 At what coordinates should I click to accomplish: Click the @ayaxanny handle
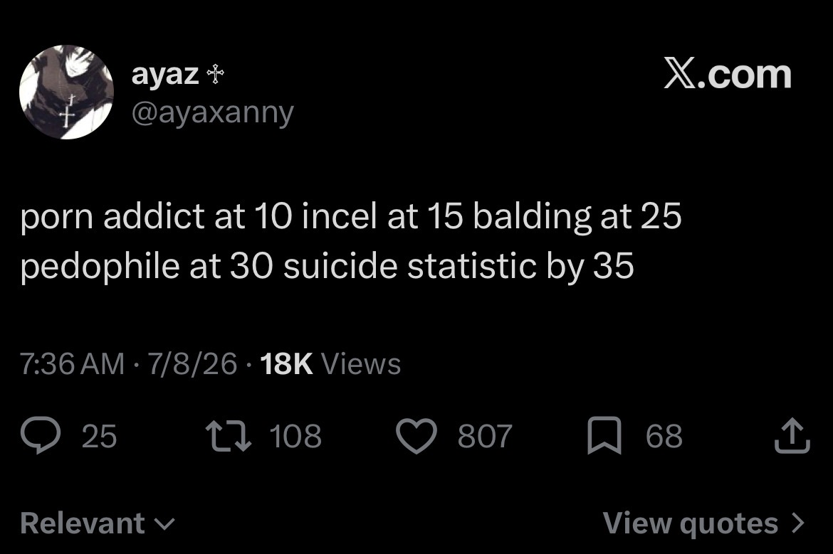(x=212, y=112)
